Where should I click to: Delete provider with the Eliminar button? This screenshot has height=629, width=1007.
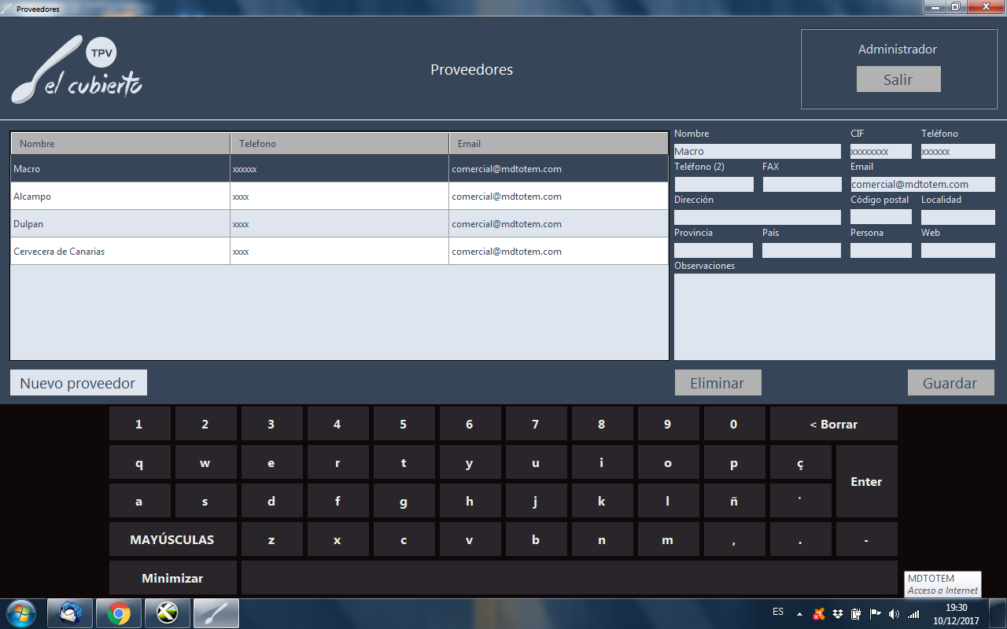(x=717, y=383)
